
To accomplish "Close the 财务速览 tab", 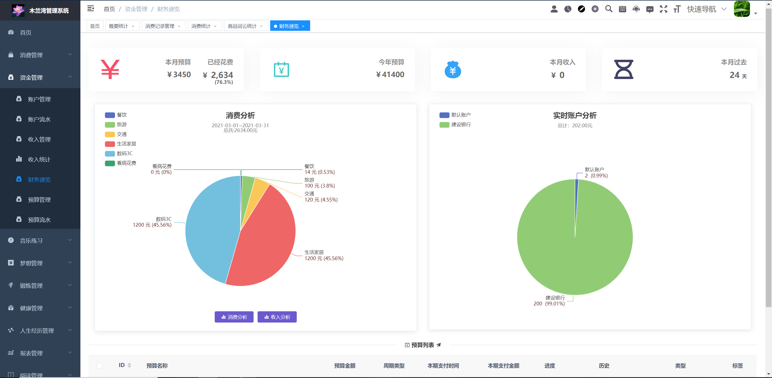I will pos(303,26).
